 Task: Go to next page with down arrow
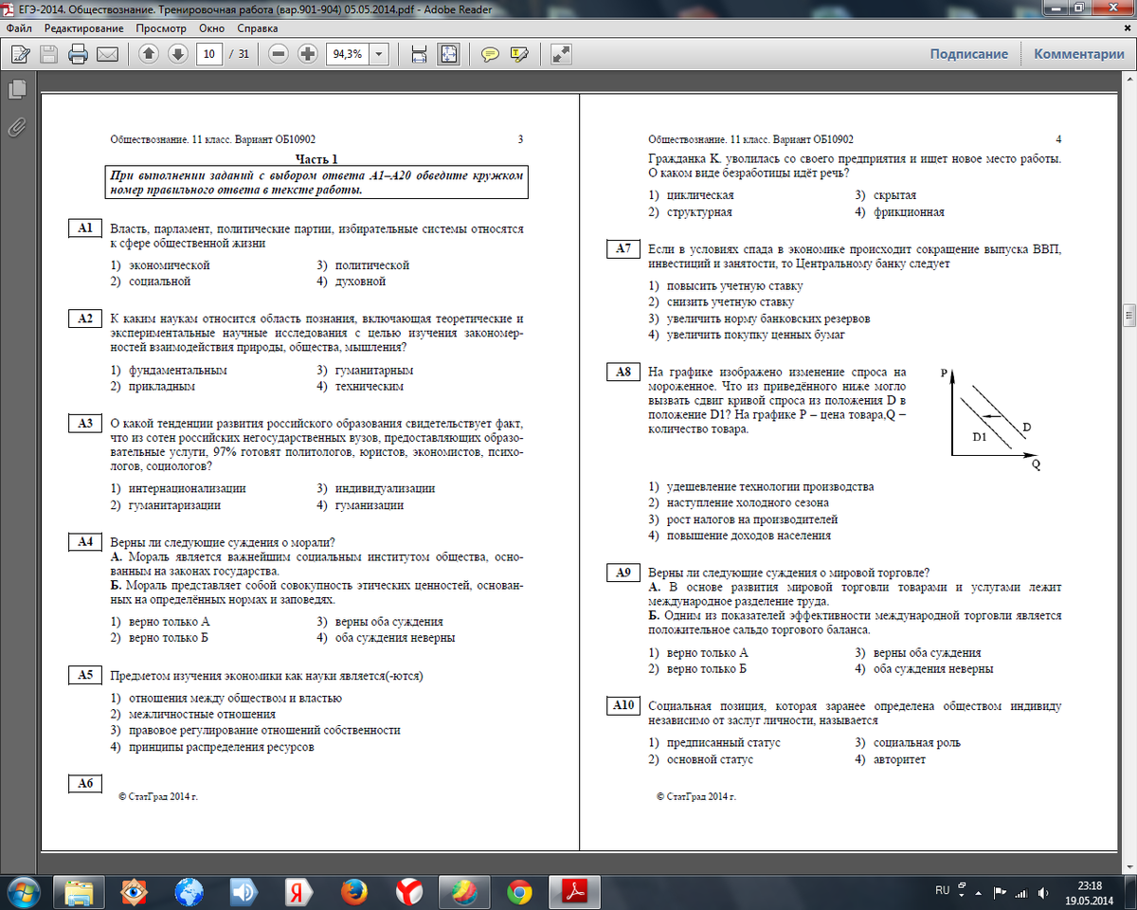coord(177,54)
